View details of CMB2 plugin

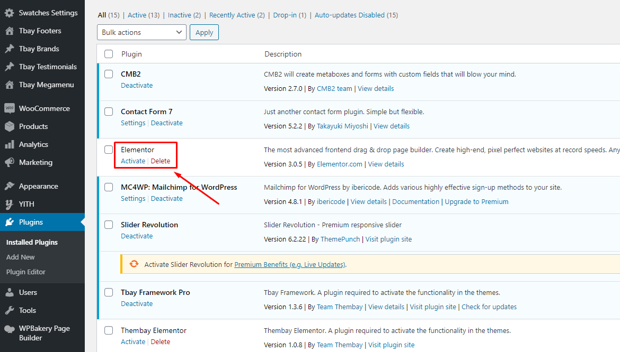tap(376, 89)
